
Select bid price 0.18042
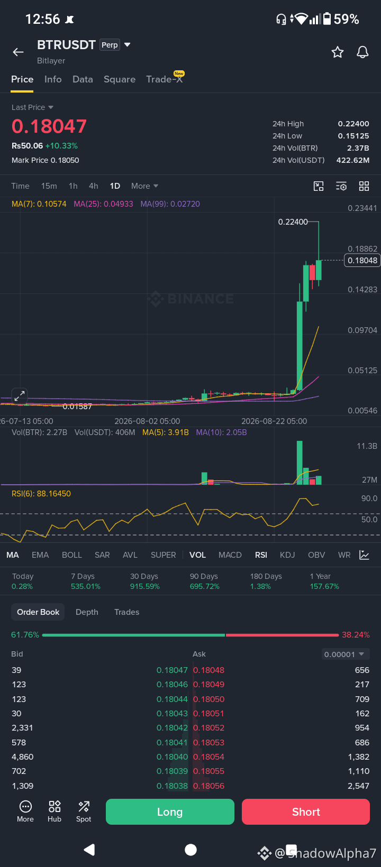[172, 728]
